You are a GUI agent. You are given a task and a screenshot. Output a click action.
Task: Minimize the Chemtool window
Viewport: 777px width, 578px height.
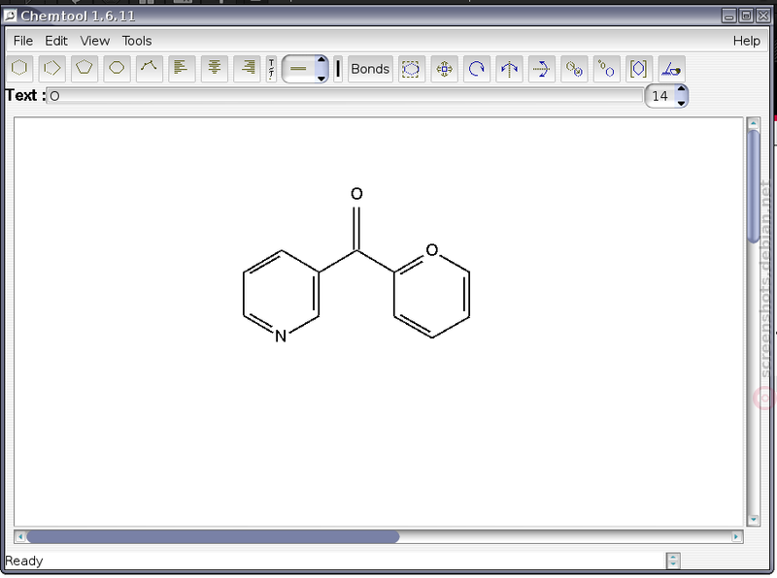point(729,16)
